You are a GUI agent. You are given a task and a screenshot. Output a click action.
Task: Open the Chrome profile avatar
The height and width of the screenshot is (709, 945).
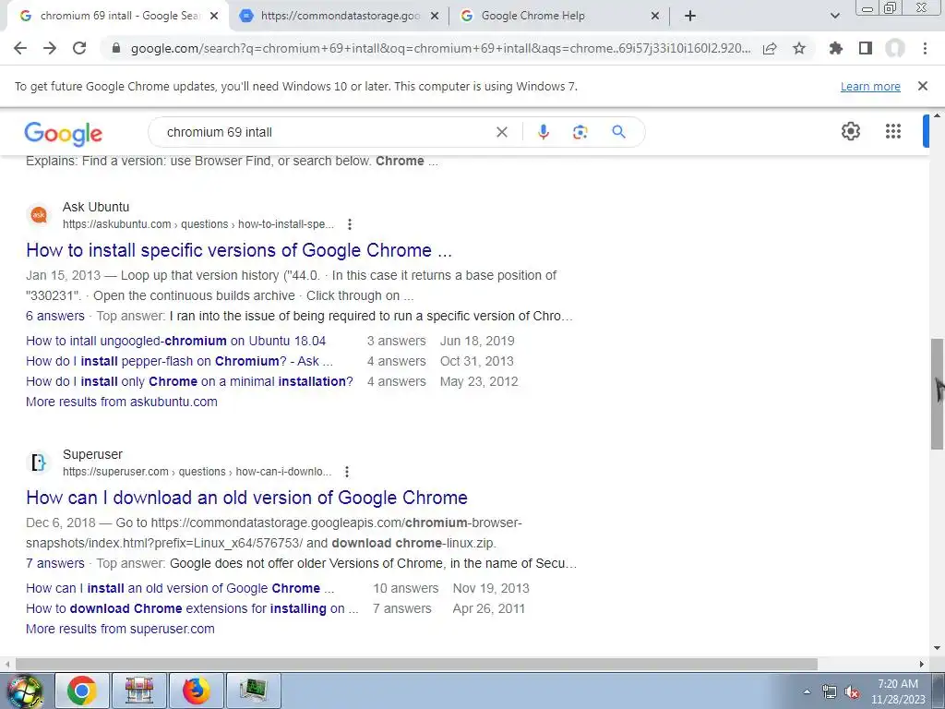[x=895, y=48]
